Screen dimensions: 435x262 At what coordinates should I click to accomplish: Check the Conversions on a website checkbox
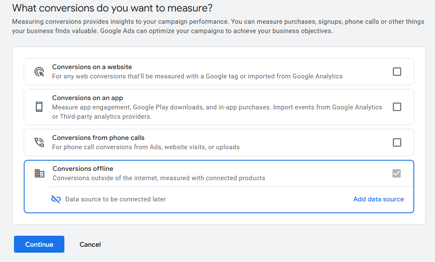tap(397, 72)
